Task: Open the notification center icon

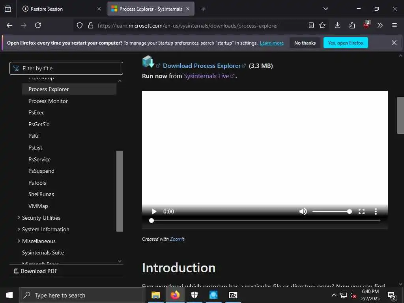Action: 392,295
